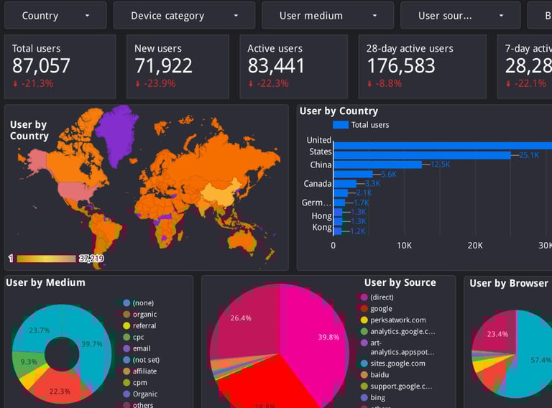Click the art-analytics.appspot… legend entry
Viewport: 552px width, 408px height.
click(397, 348)
